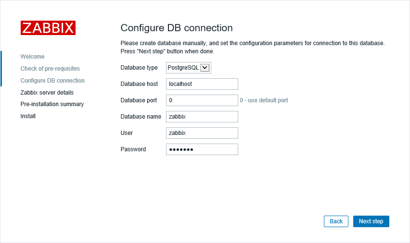Select the PostgreSQL database type combo box
The width and height of the screenshot is (410, 243).
[x=189, y=68]
